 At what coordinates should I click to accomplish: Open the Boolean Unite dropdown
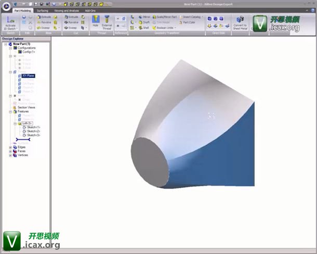click(175, 28)
